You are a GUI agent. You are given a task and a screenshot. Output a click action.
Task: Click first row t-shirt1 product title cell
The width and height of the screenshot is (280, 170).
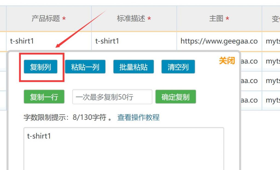(49, 41)
